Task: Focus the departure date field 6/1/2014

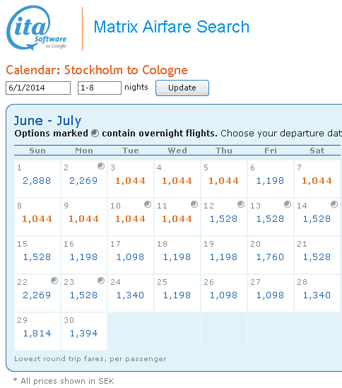Action: pos(38,88)
